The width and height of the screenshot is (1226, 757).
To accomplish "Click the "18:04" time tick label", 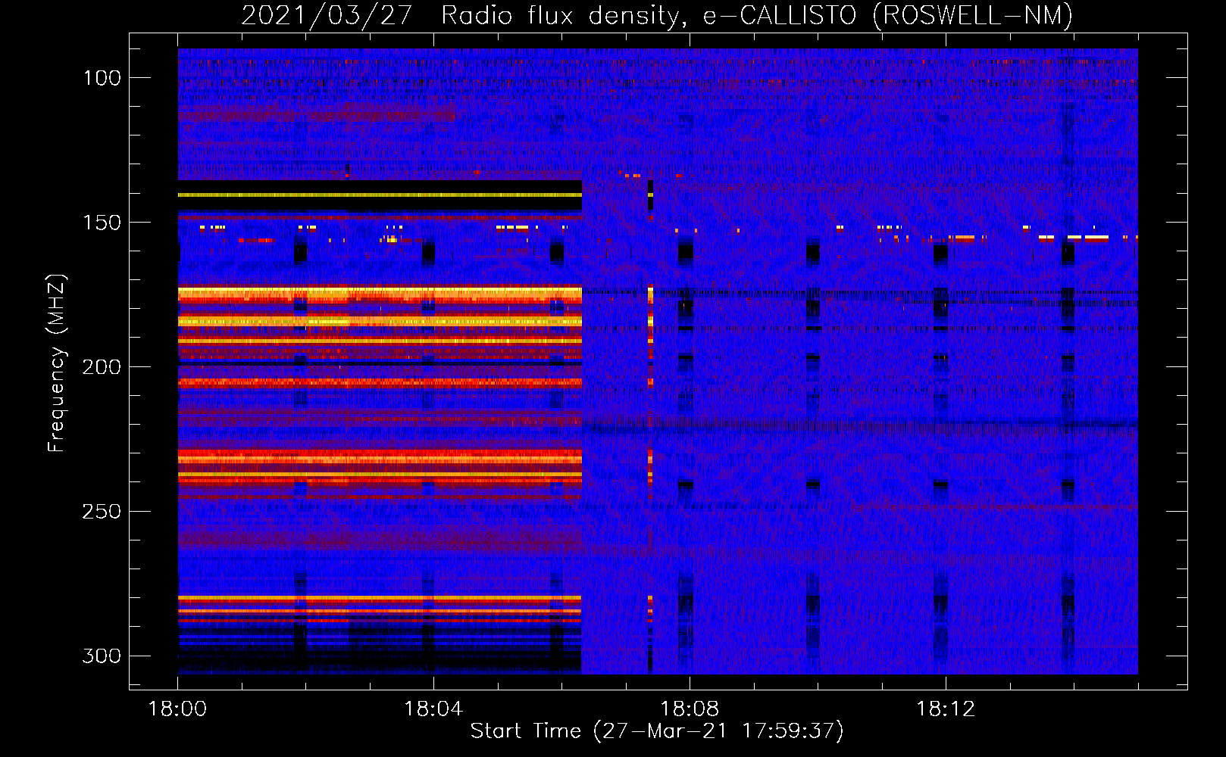I will point(433,709).
